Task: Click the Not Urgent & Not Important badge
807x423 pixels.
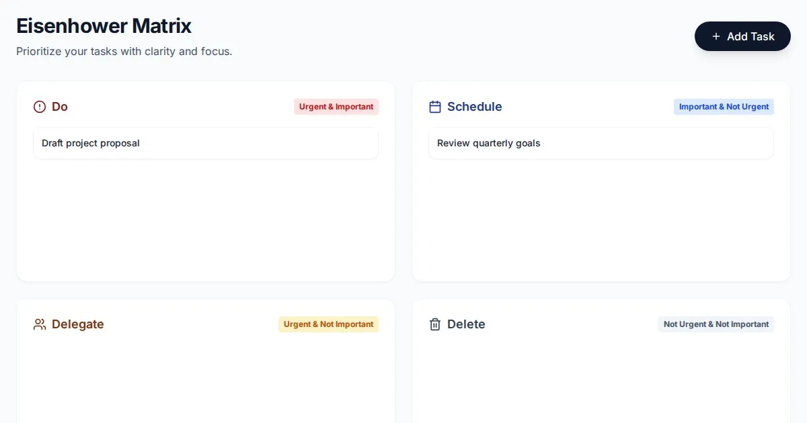Action: [716, 324]
